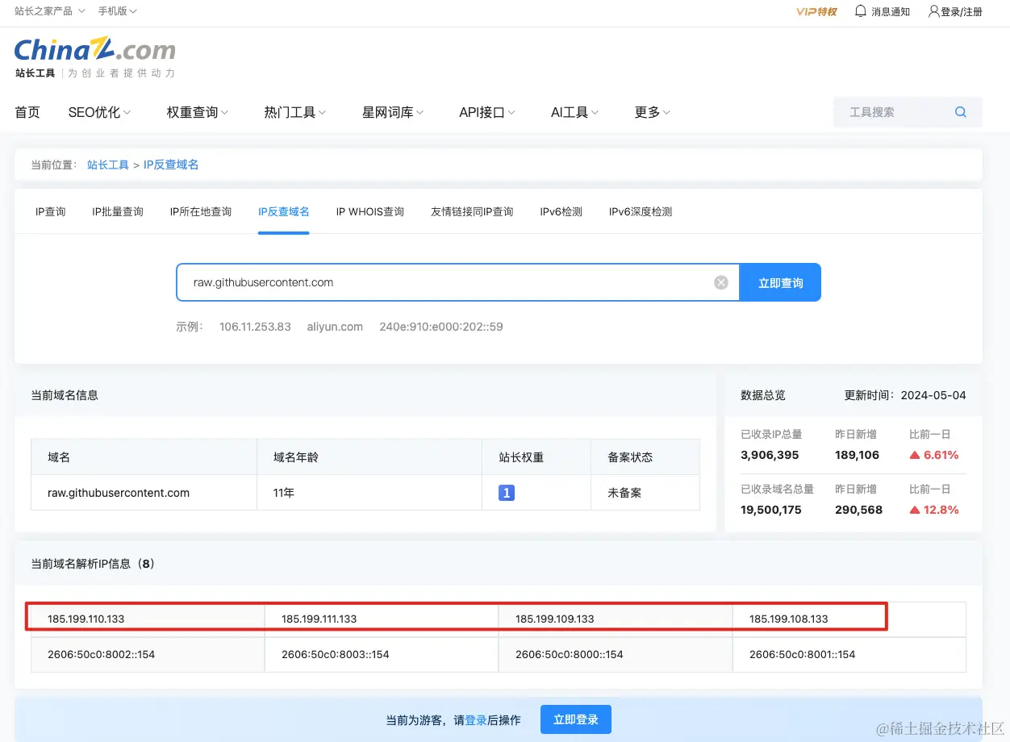
Task: Click the search magnifier icon
Action: pos(960,112)
